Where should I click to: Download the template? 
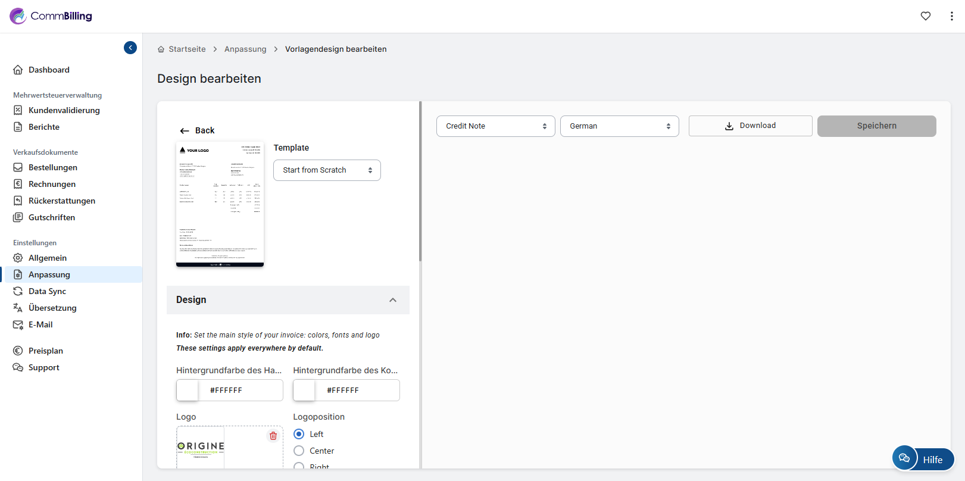click(x=750, y=126)
